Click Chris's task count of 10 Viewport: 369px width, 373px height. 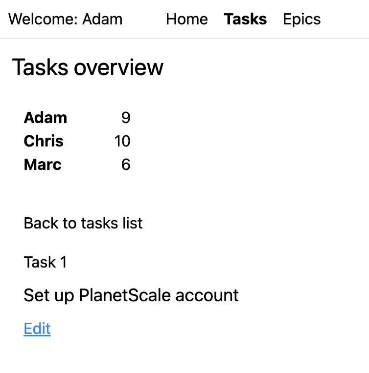(x=122, y=141)
